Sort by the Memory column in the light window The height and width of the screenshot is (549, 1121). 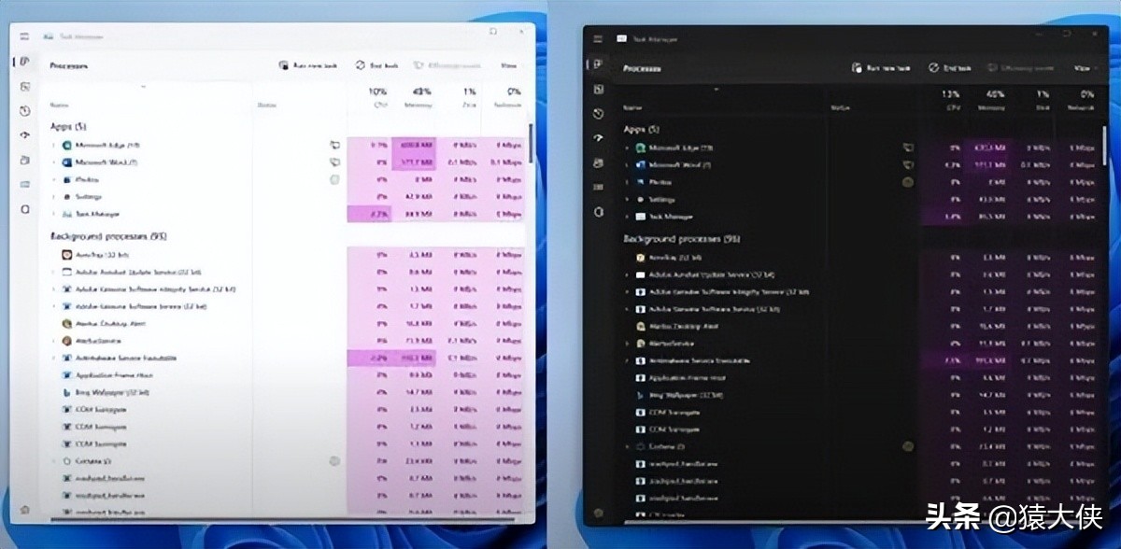tap(421, 98)
